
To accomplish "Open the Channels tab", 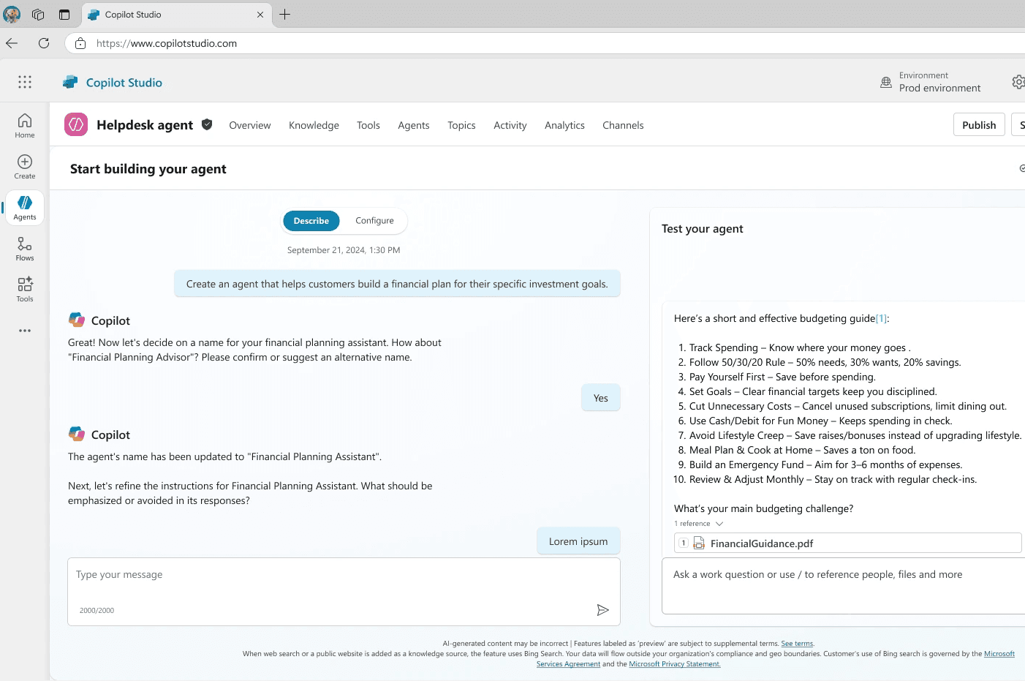I will (623, 125).
